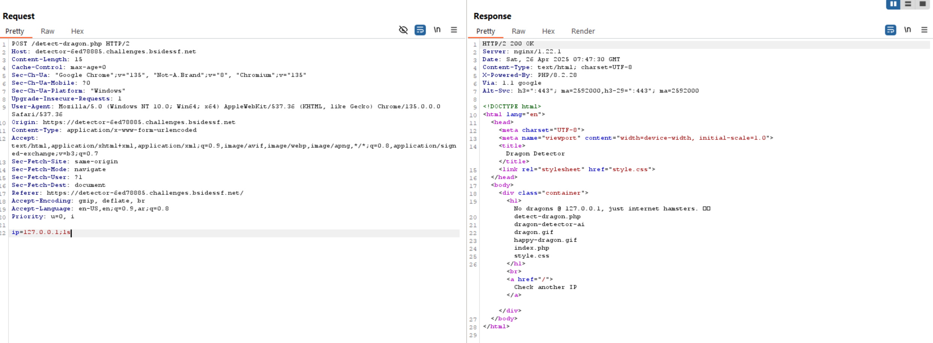Click the Host header line in Request
This screenshot has width=933, height=343.
tap(104, 52)
